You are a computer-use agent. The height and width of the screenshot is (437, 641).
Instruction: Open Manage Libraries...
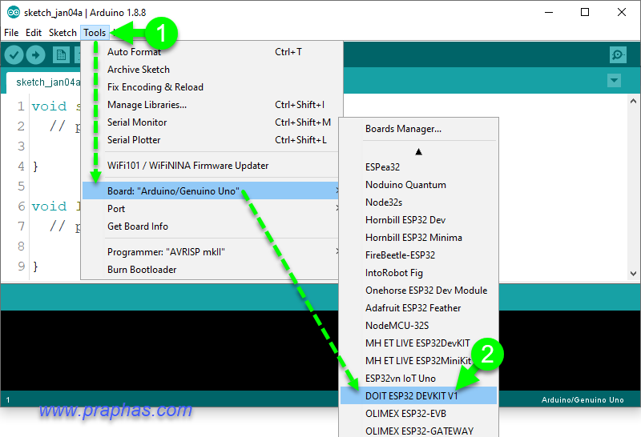click(212, 105)
